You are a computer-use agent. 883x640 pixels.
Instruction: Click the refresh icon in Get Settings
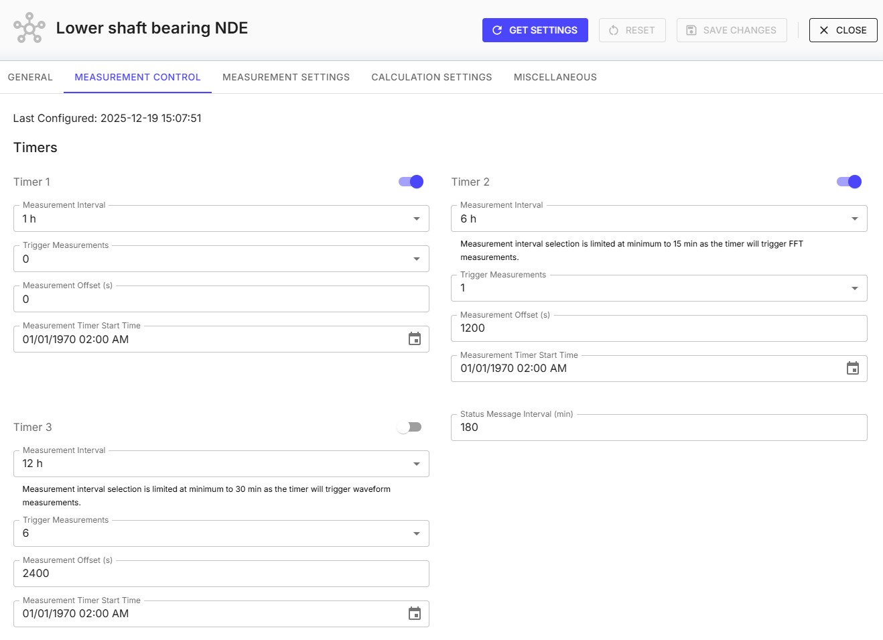coord(497,30)
